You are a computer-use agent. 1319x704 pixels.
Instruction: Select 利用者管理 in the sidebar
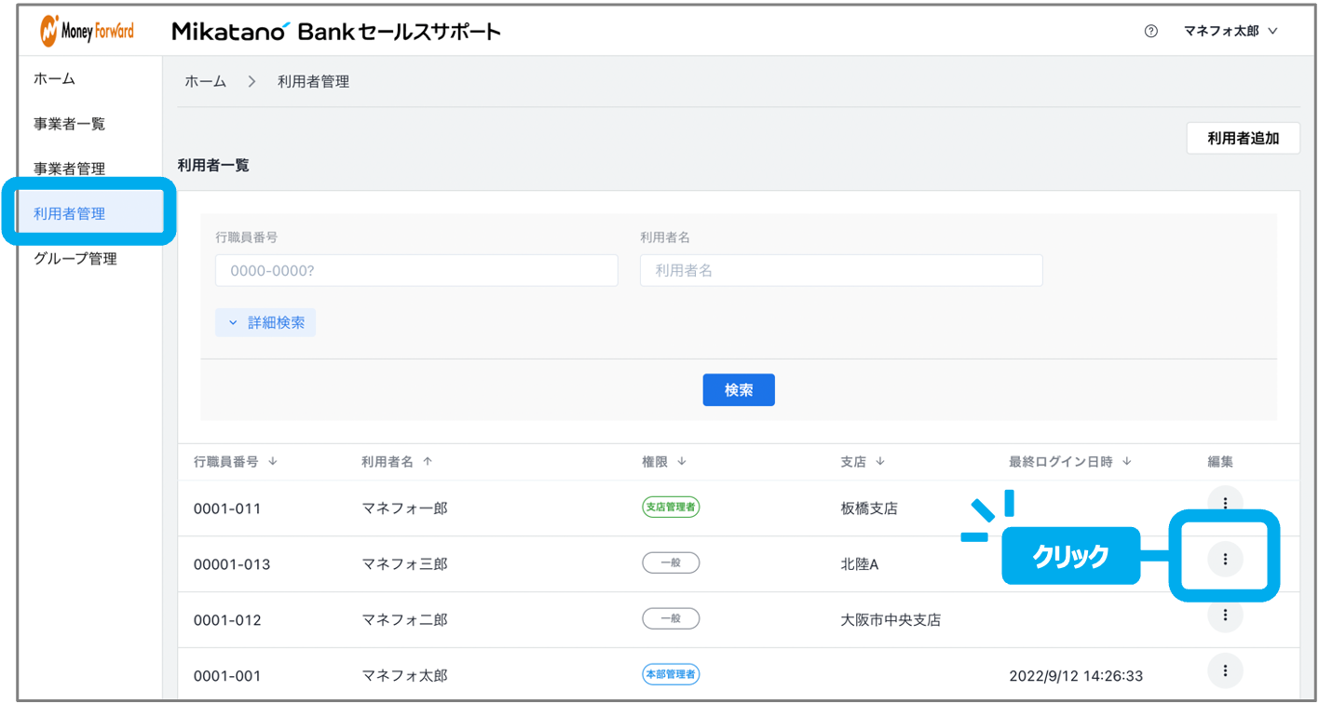[x=88, y=213]
